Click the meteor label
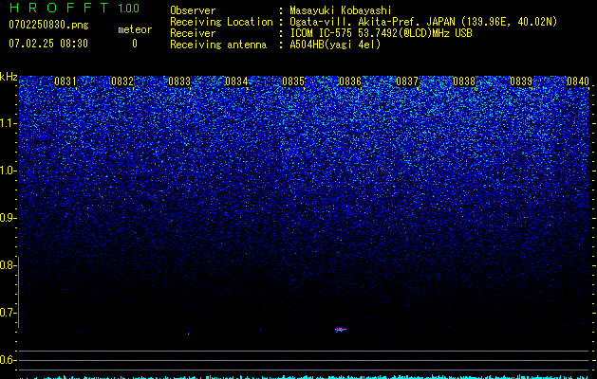Screen dimensions: 597x379 tap(135, 29)
